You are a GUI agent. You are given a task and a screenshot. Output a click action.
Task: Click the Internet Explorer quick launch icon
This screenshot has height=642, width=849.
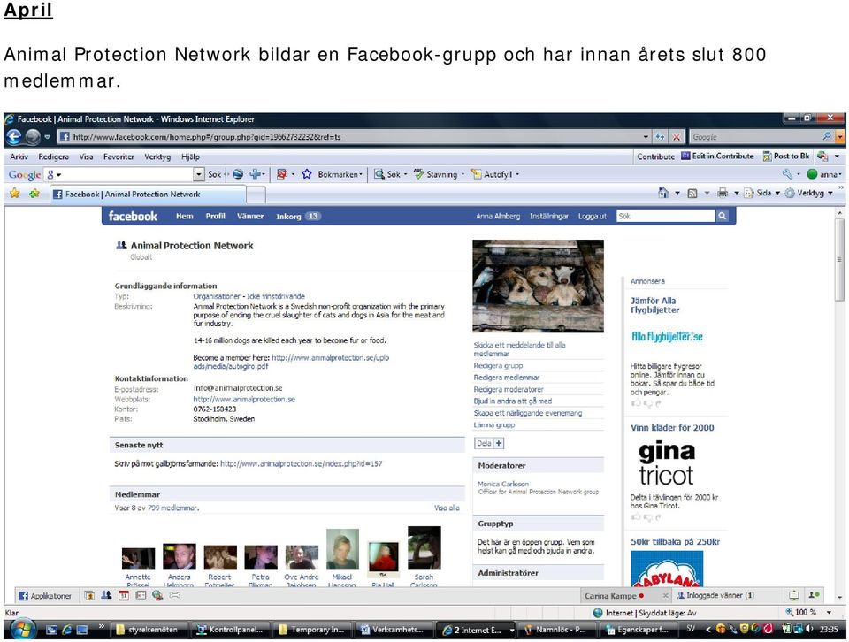click(67, 630)
